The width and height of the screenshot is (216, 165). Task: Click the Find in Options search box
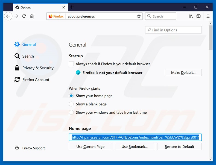(173, 30)
